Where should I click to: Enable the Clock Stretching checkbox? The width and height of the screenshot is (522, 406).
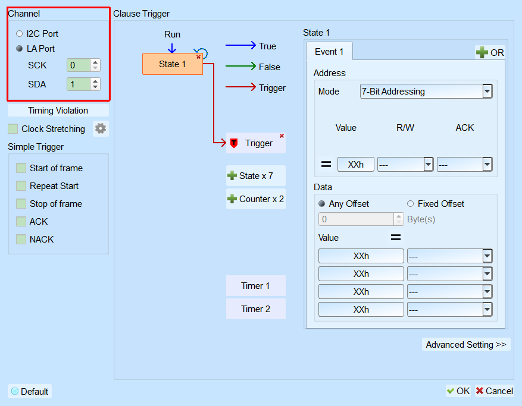(12, 128)
